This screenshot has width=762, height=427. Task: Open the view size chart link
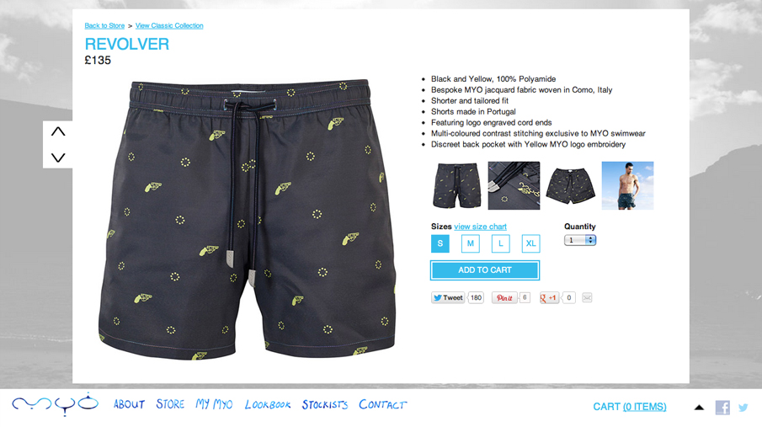[x=480, y=227]
